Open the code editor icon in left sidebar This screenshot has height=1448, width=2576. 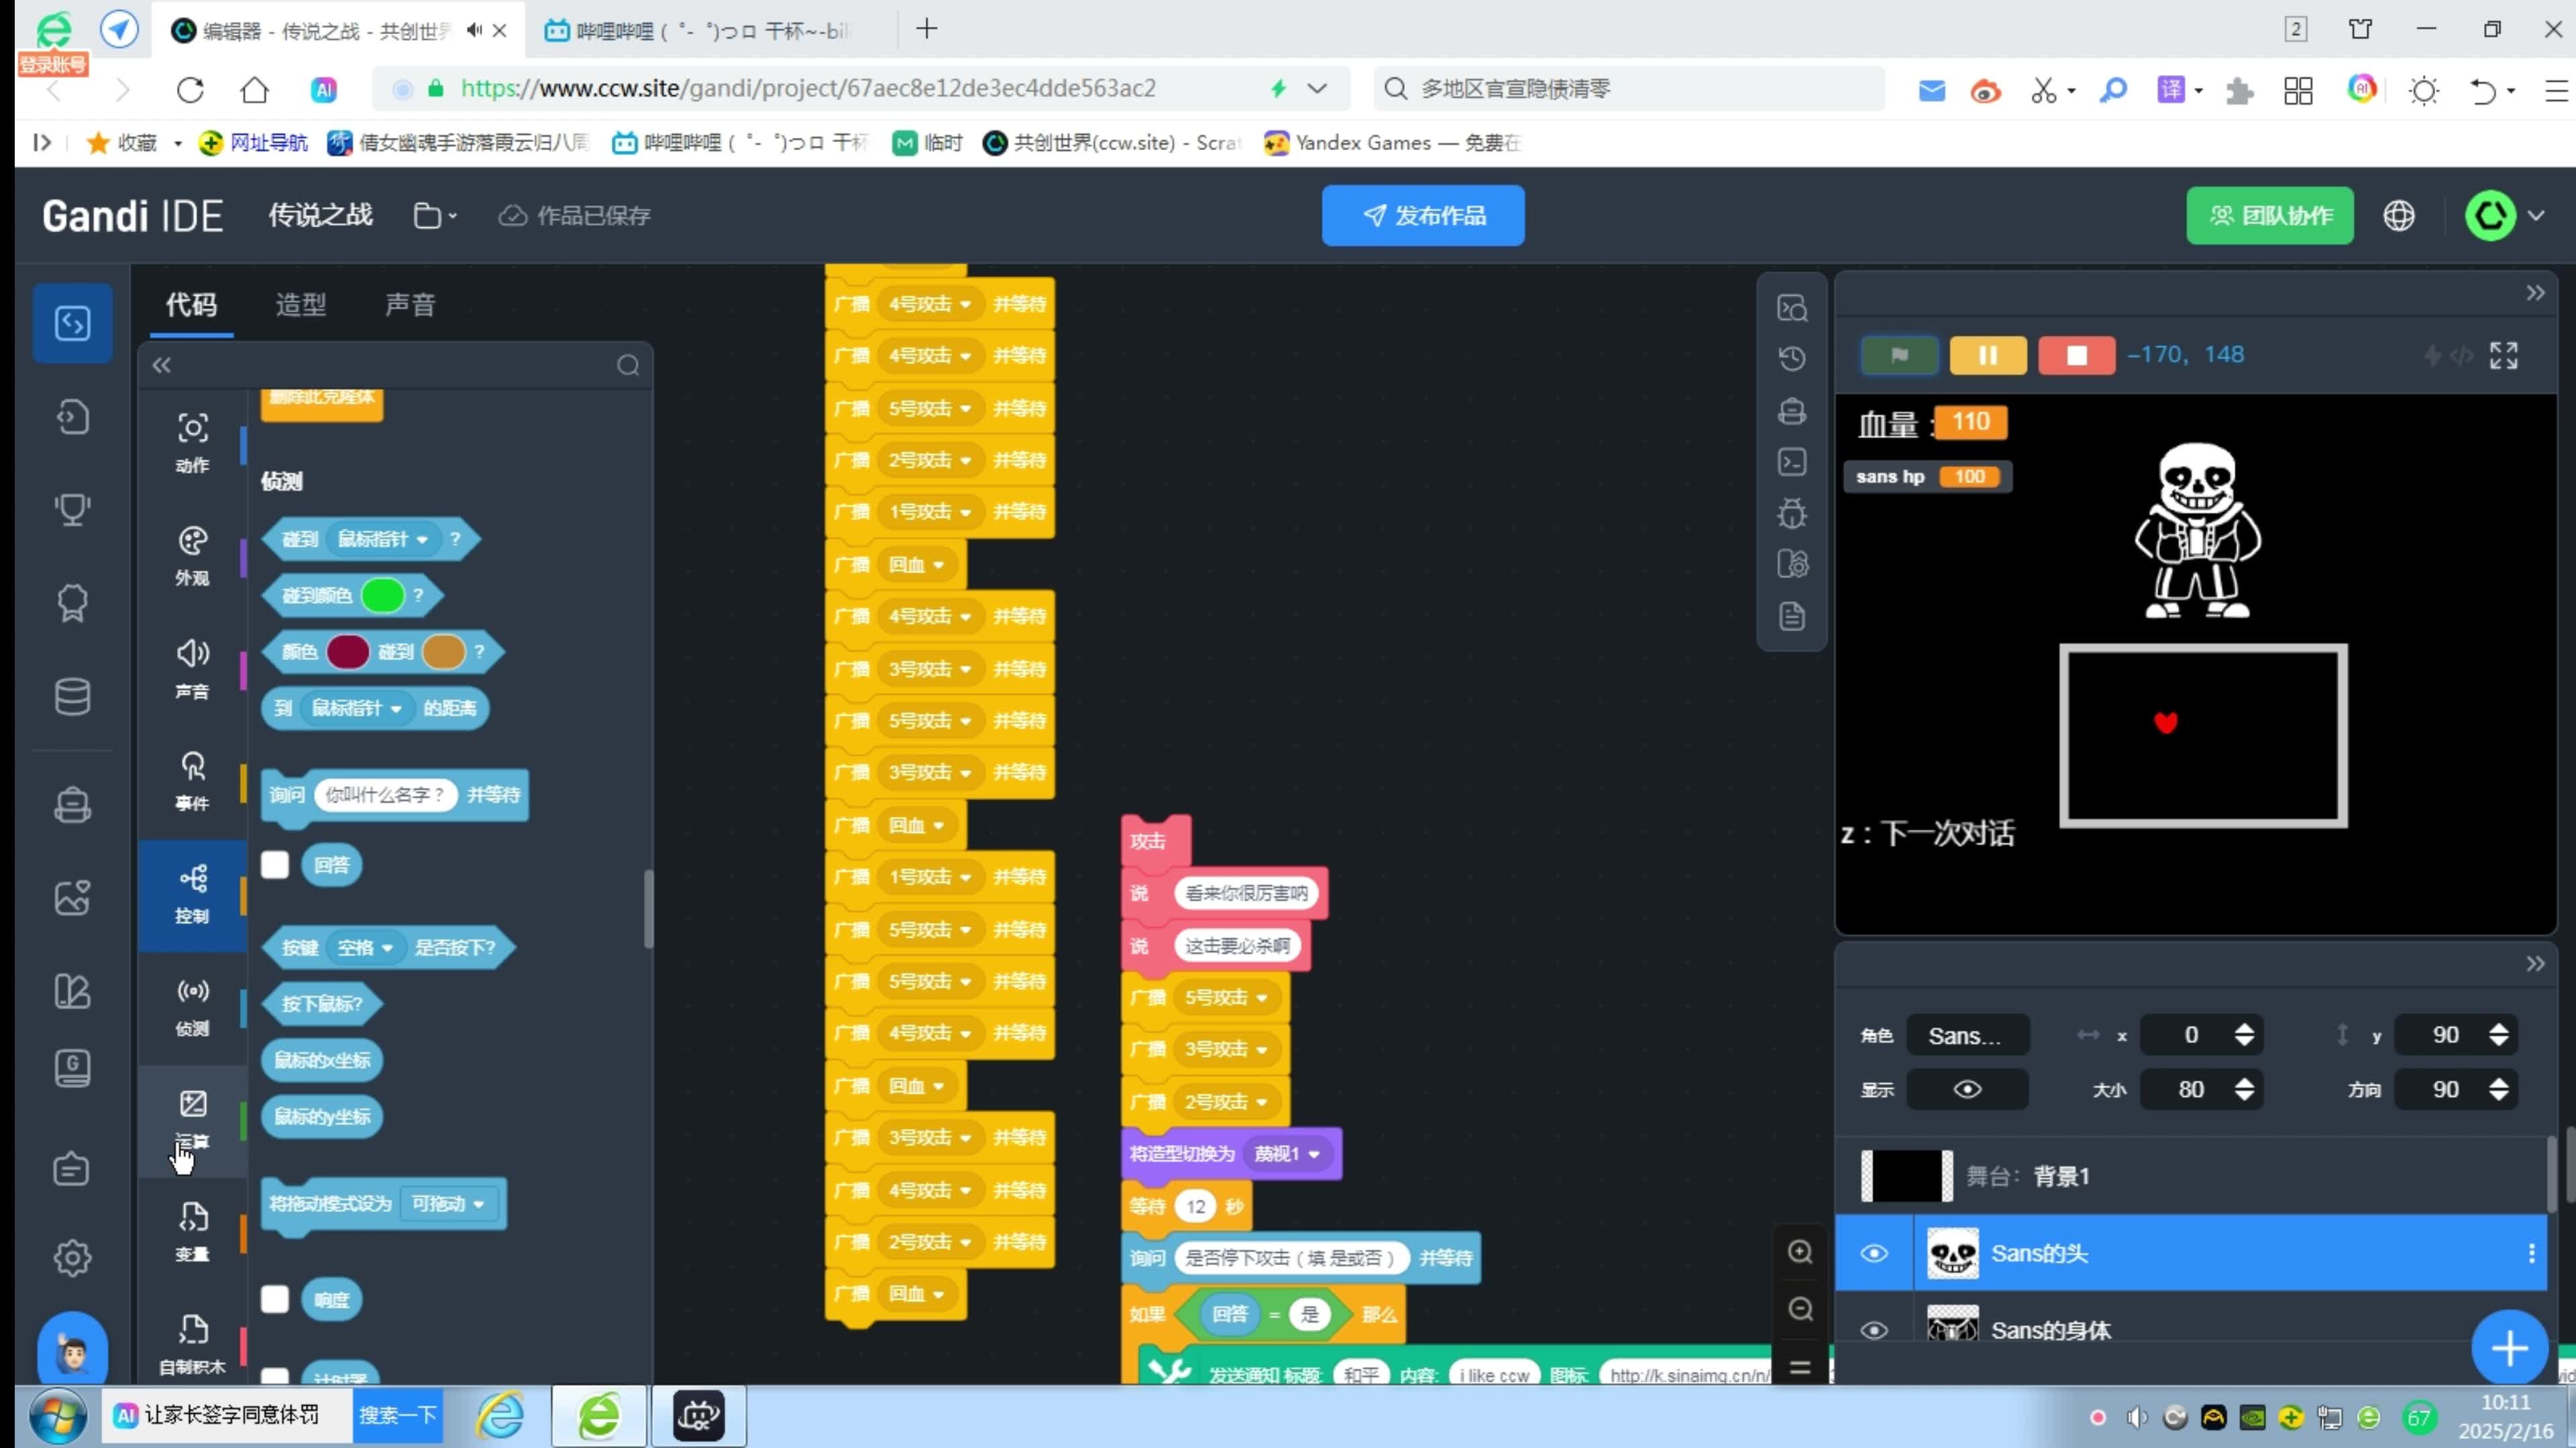click(72, 322)
